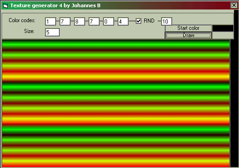Click the Draw button
The height and width of the screenshot is (168, 239).
[x=188, y=35]
